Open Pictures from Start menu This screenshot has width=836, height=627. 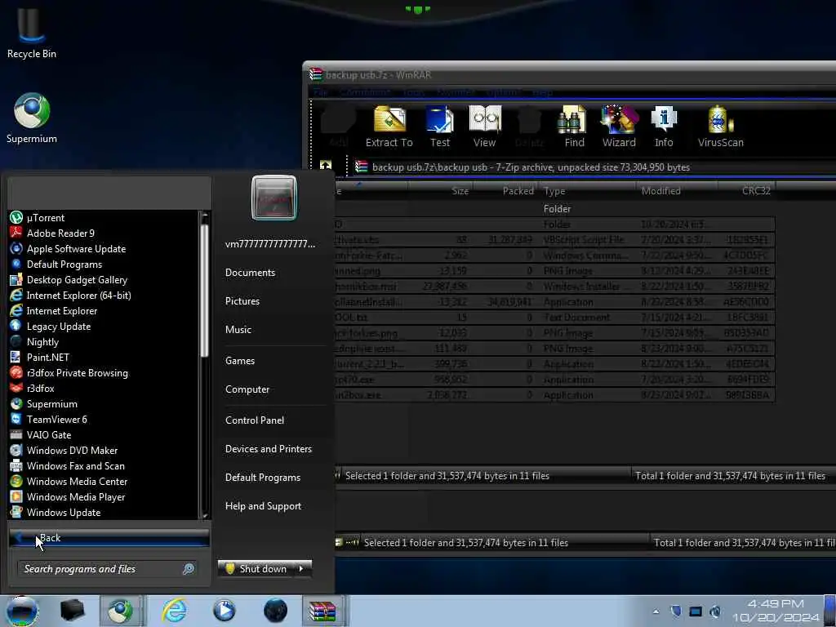(x=242, y=301)
